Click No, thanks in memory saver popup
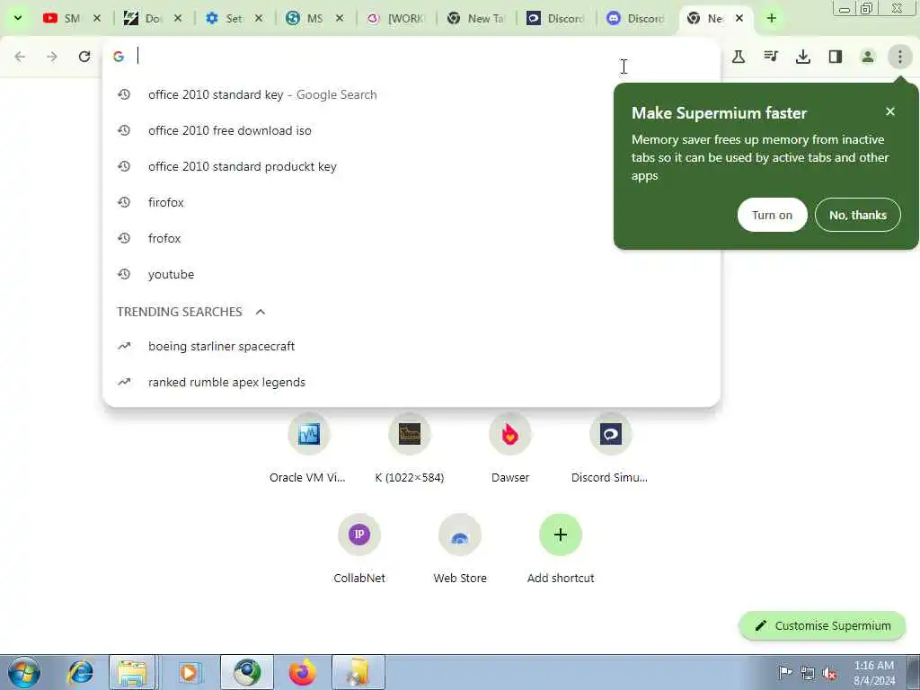 pos(858,215)
